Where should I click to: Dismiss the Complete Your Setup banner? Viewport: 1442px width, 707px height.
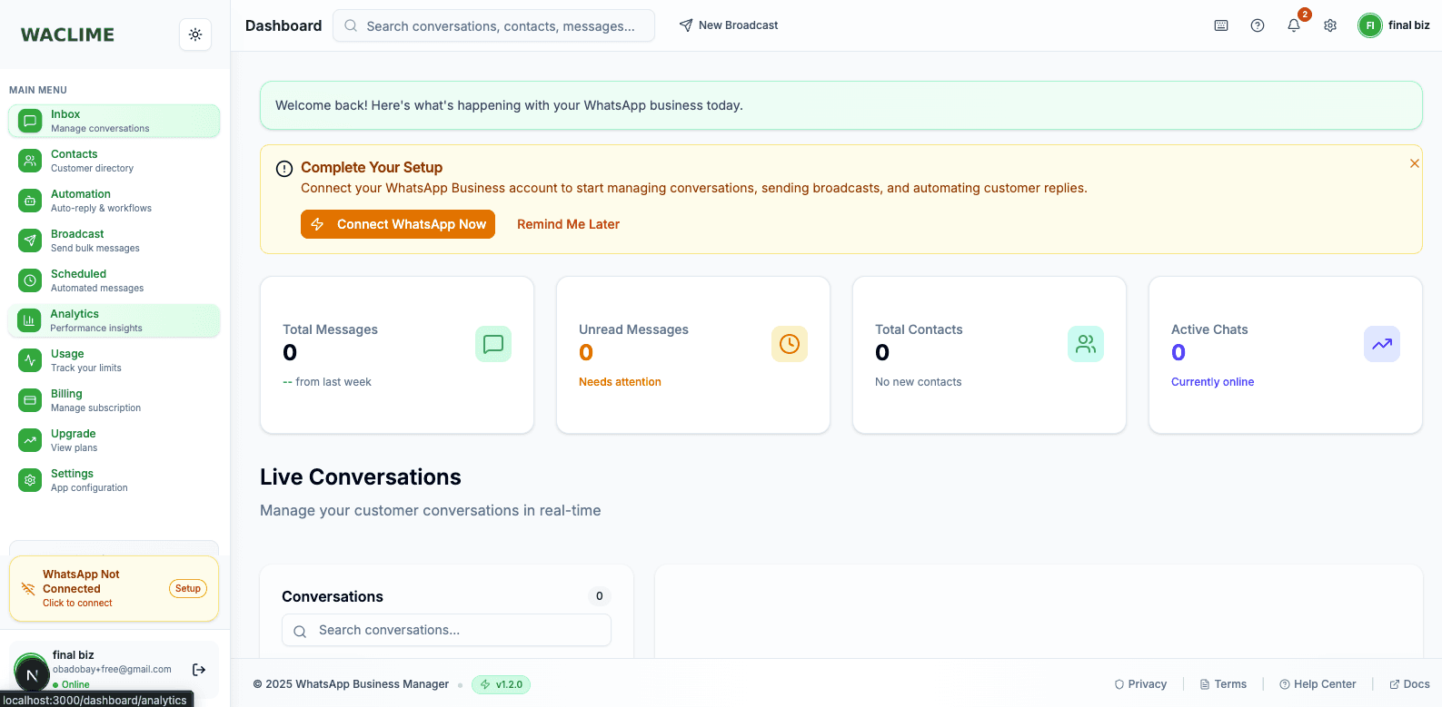click(1415, 163)
